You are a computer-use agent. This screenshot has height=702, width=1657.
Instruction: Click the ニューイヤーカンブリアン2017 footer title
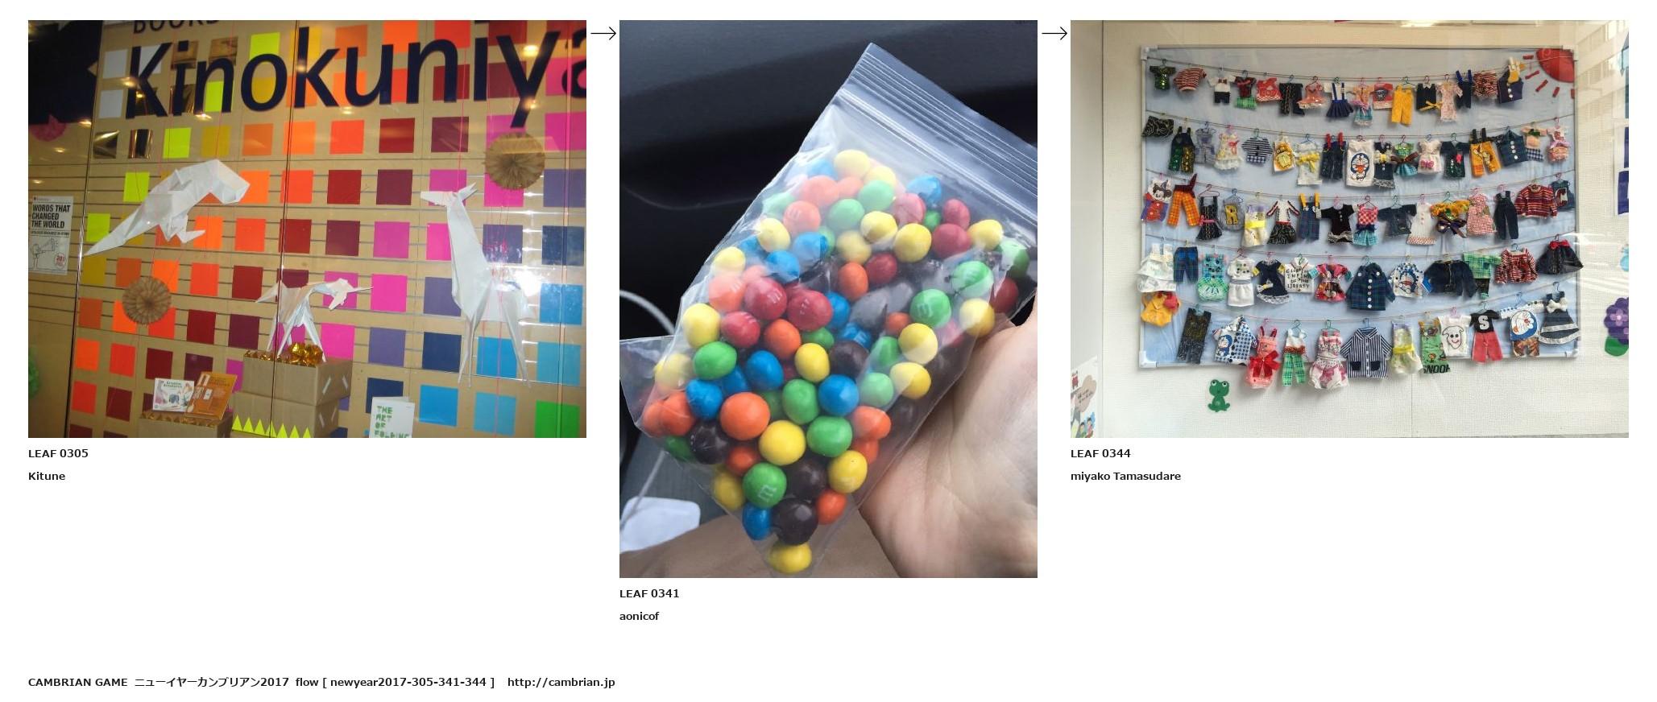point(211,682)
